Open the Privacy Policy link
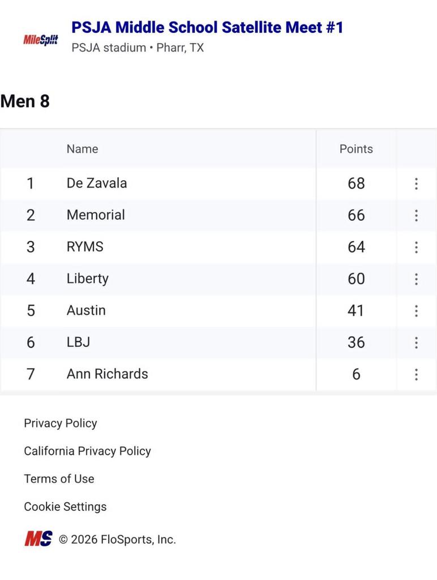The image size is (437, 580). click(61, 423)
